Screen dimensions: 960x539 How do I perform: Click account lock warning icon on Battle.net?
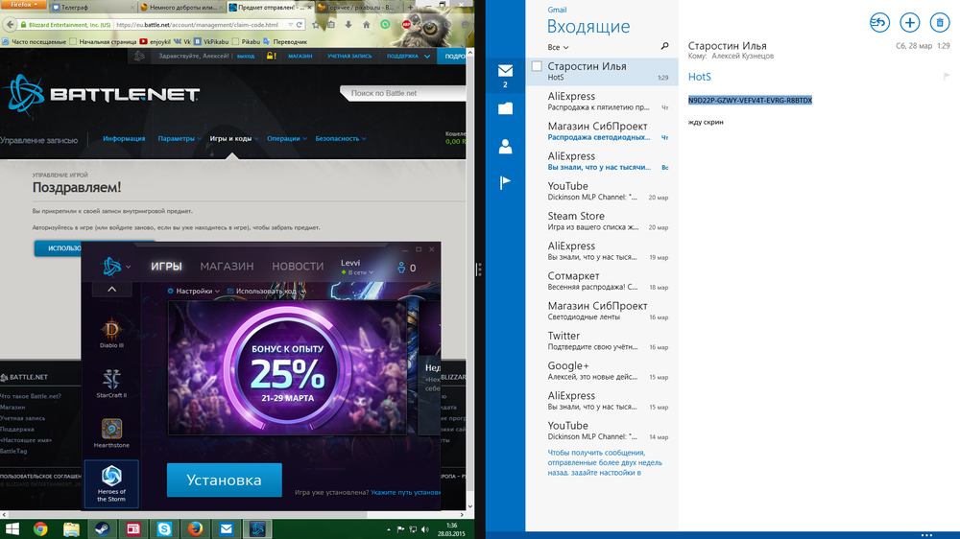tap(271, 56)
